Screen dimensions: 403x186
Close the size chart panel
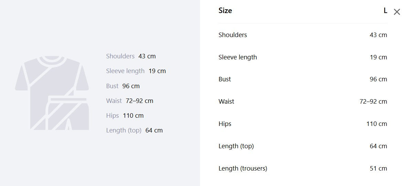[396, 12]
